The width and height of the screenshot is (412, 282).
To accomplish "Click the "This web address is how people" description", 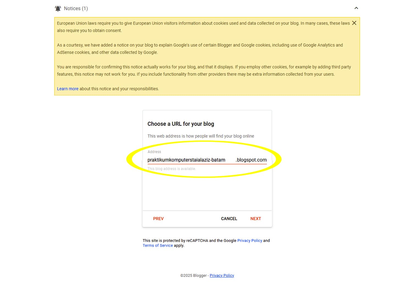I will (x=201, y=136).
